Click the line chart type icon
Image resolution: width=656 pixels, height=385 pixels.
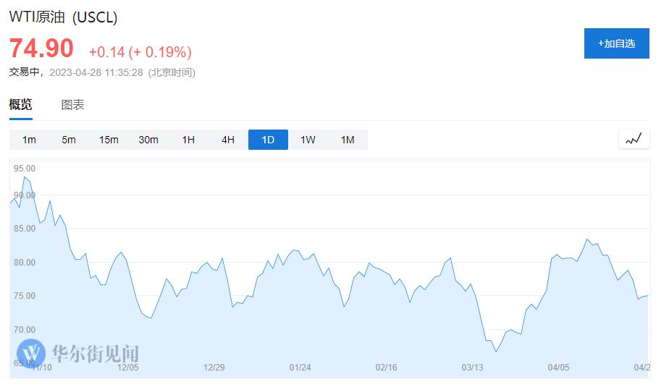point(634,139)
